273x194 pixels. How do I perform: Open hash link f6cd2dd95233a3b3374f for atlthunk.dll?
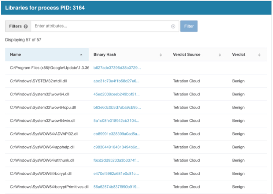pos(116,160)
